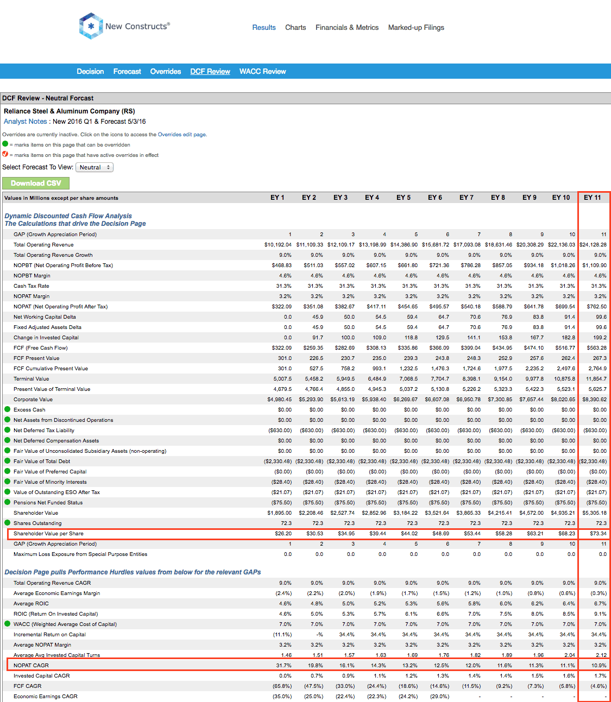Click override dot beside Net Deferred Compensation Assets
This screenshot has width=611, height=702.
pos(7,440)
